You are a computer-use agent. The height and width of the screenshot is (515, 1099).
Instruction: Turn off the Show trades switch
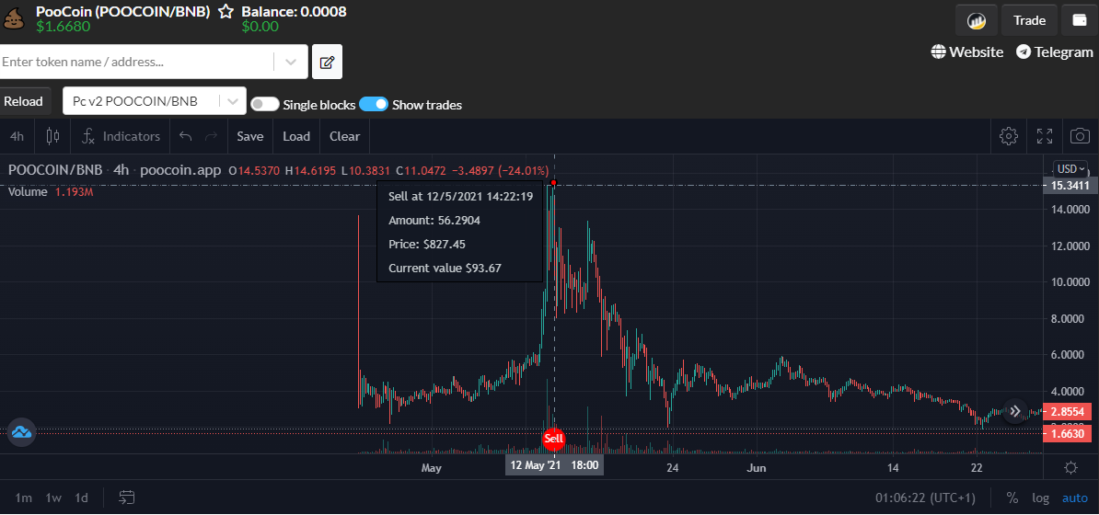click(x=374, y=105)
